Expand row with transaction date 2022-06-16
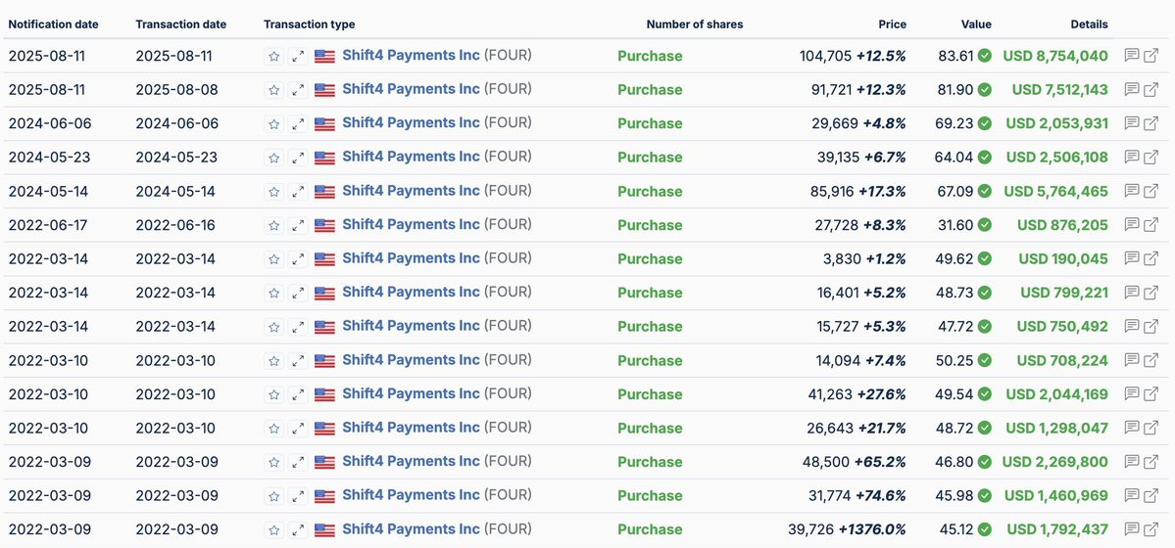Image resolution: width=1175 pixels, height=548 pixels. [298, 225]
